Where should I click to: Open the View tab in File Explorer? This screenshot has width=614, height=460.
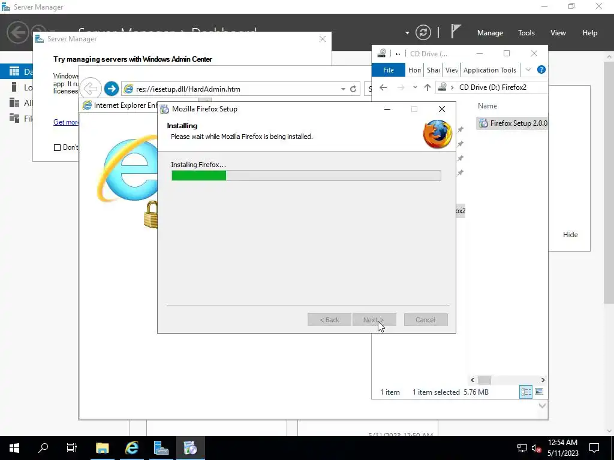click(x=452, y=70)
